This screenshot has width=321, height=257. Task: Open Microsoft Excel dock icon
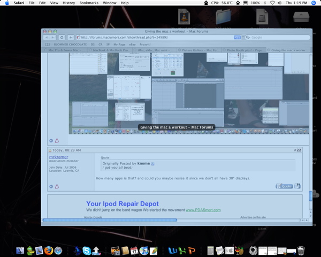tap(182, 251)
